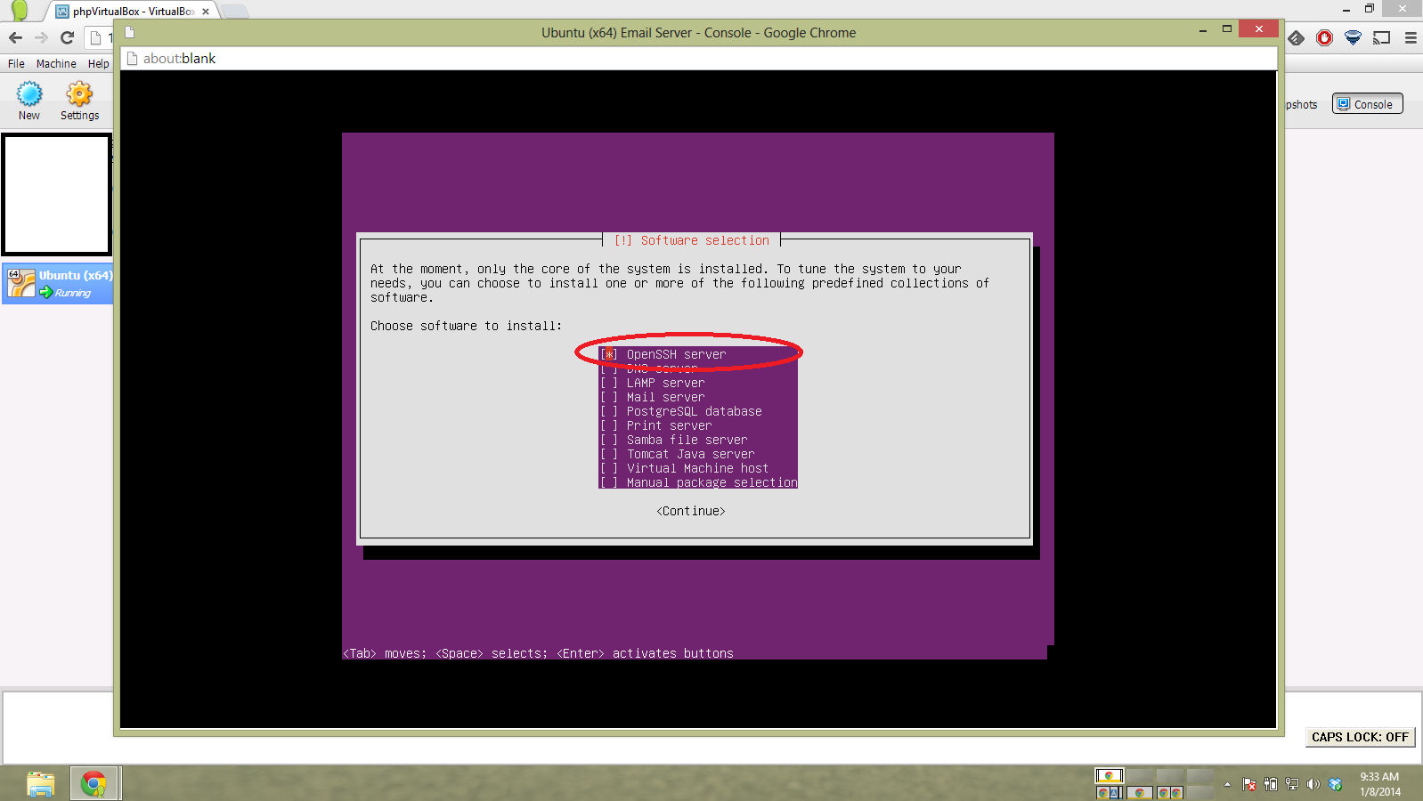Click the blue shield extension icon
Screen dimensions: 1423x801
[1353, 37]
